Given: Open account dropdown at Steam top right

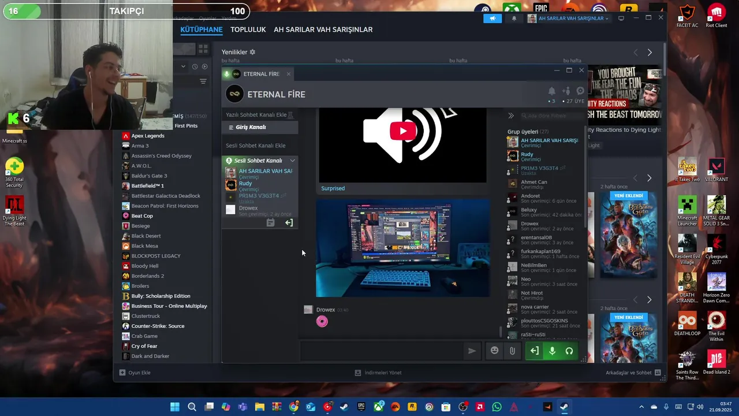Looking at the screenshot, I should click(569, 18).
